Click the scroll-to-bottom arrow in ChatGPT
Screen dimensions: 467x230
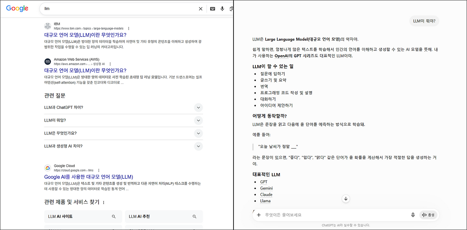(x=346, y=199)
